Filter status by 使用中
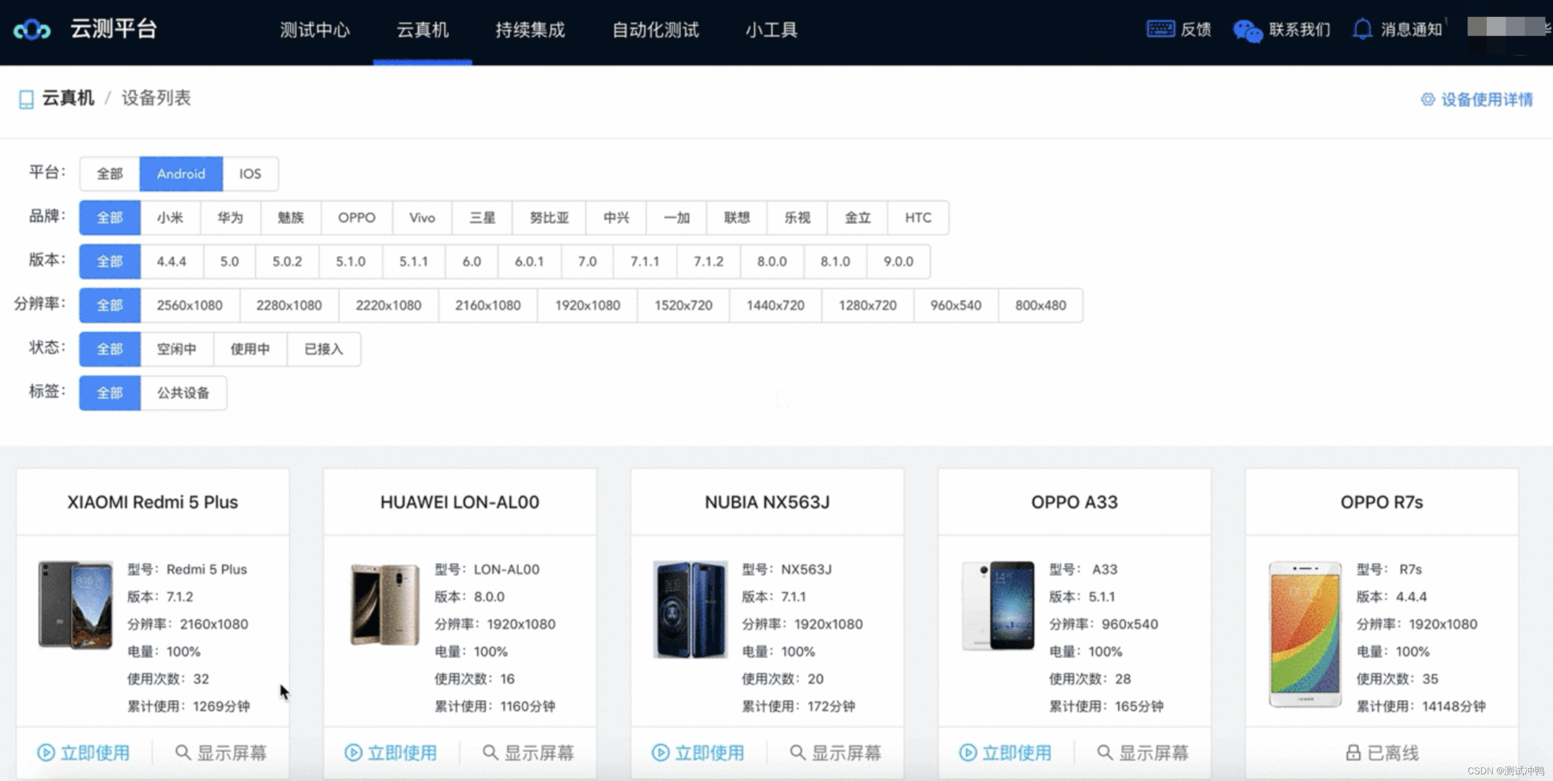This screenshot has height=781, width=1553. 250,349
